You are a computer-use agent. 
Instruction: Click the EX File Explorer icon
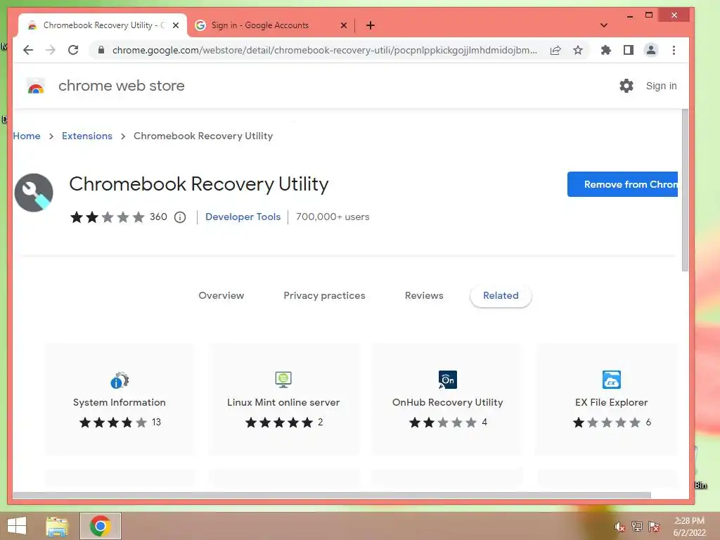click(611, 379)
